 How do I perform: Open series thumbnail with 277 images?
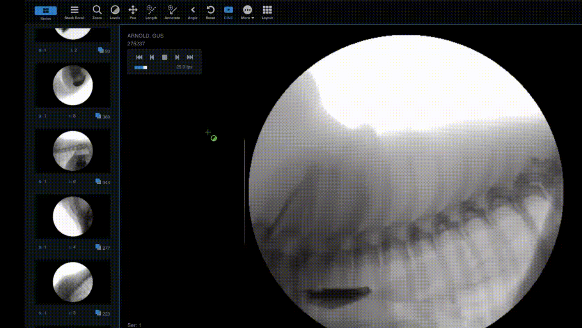click(73, 216)
